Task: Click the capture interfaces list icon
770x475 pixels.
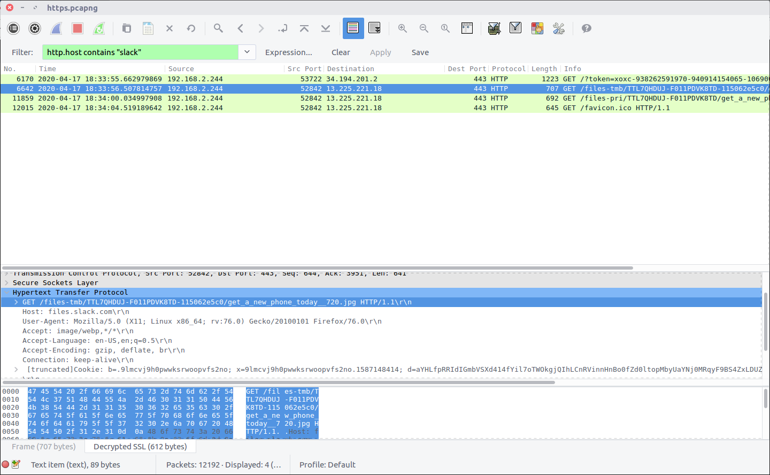Action: coord(13,28)
